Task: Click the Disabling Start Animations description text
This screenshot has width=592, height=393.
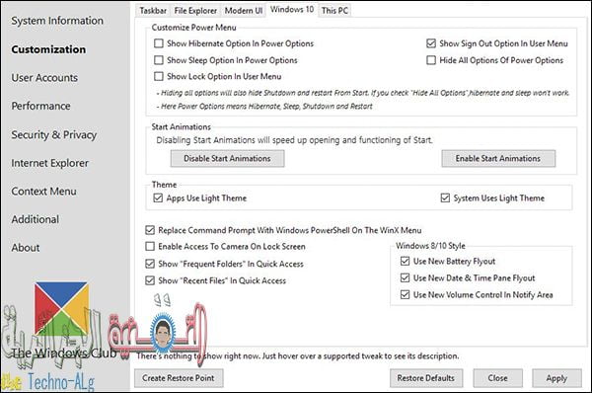Action: 294,140
